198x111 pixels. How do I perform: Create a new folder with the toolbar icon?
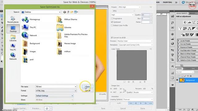(72, 12)
